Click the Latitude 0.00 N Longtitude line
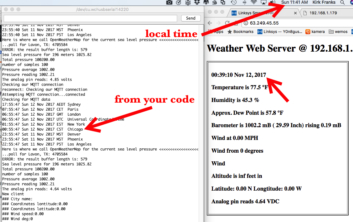This screenshot has height=222, width=353. 257,188
